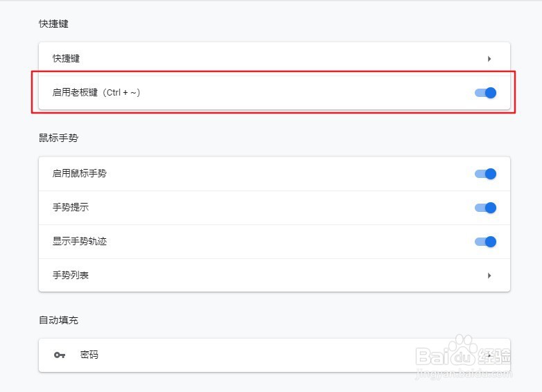542x392 pixels.
Task: Toggle the 手势提示 switch
Action: (x=486, y=208)
